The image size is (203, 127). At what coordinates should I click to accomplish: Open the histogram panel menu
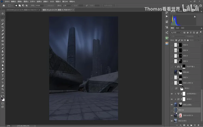[201, 11]
